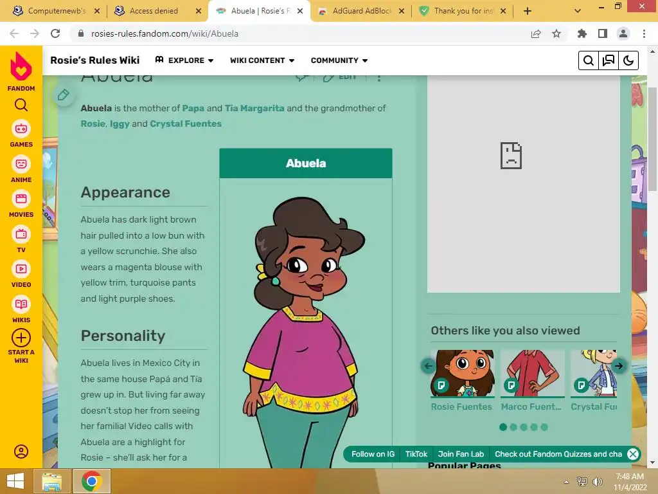Click the Start a Wiki plus icon
This screenshot has height=494, width=658.
tap(21, 338)
